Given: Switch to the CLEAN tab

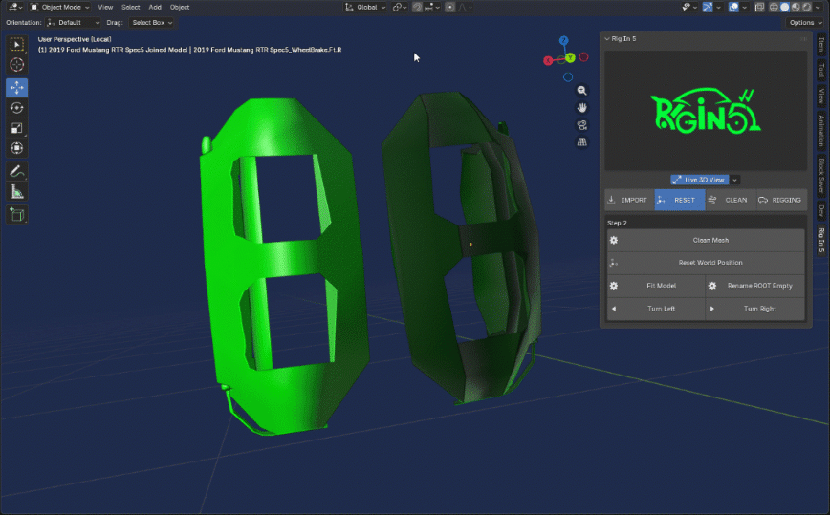Looking at the screenshot, I should 731,200.
